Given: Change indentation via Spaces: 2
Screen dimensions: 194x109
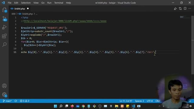Looking at the screenshot, I should point(139,101).
